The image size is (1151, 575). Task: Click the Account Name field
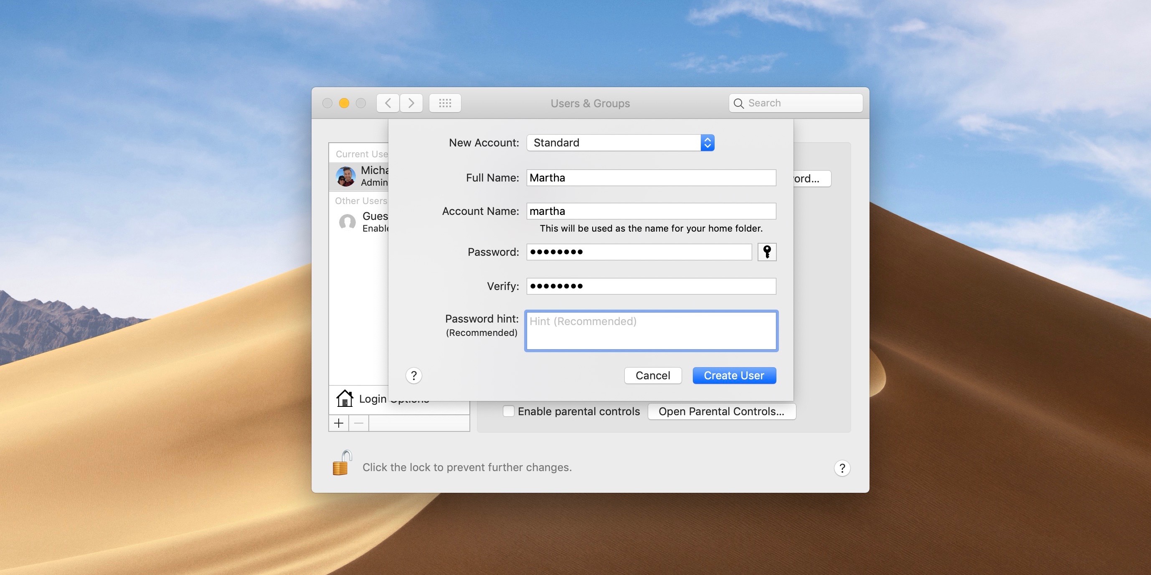(x=651, y=211)
